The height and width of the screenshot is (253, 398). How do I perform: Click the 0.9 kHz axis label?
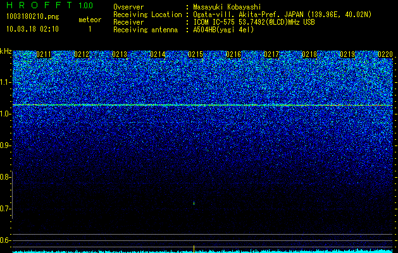5,145
